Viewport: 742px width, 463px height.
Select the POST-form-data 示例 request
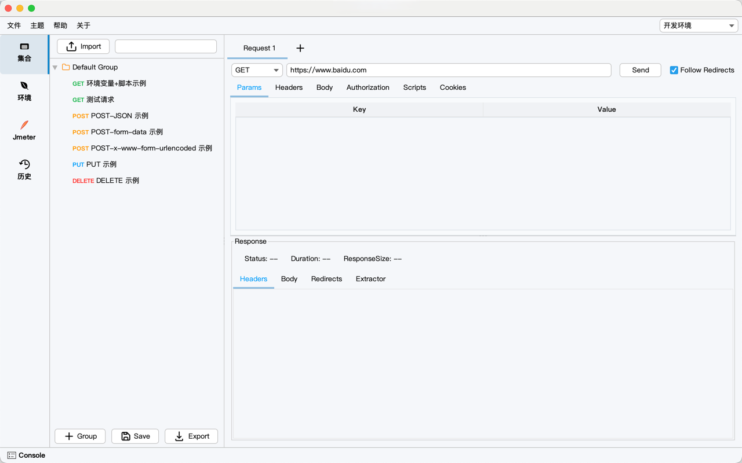(118, 132)
